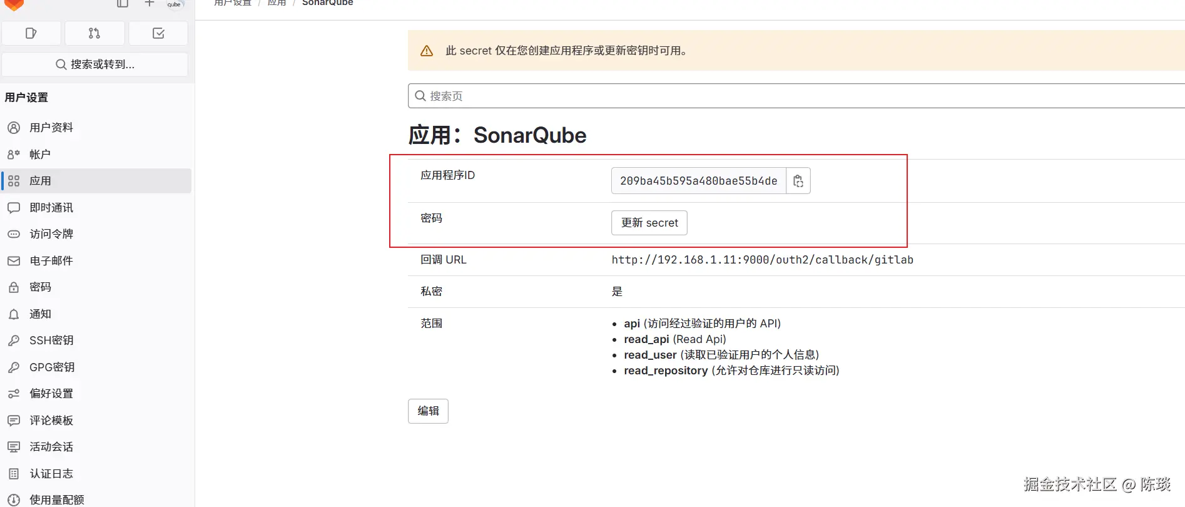Image resolution: width=1185 pixels, height=507 pixels.
Task: Open the merge requests shortcut button
Action: pyautogui.click(x=94, y=33)
